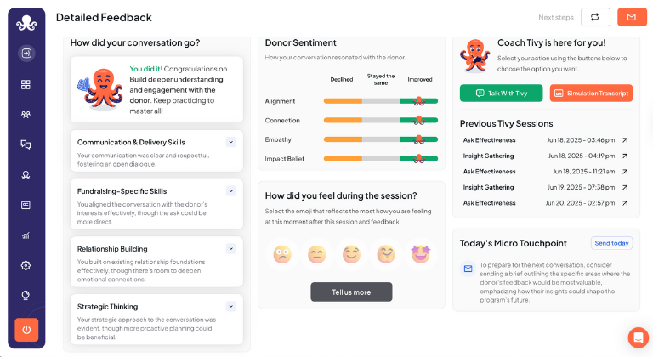Image resolution: width=653 pixels, height=357 pixels.
Task: Click the repeat arrows button near Next steps
Action: click(595, 17)
